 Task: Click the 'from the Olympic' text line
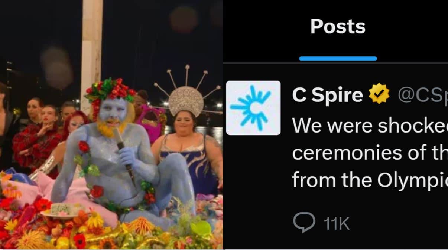click(x=370, y=180)
